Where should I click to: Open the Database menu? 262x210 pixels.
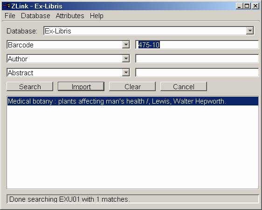click(35, 16)
